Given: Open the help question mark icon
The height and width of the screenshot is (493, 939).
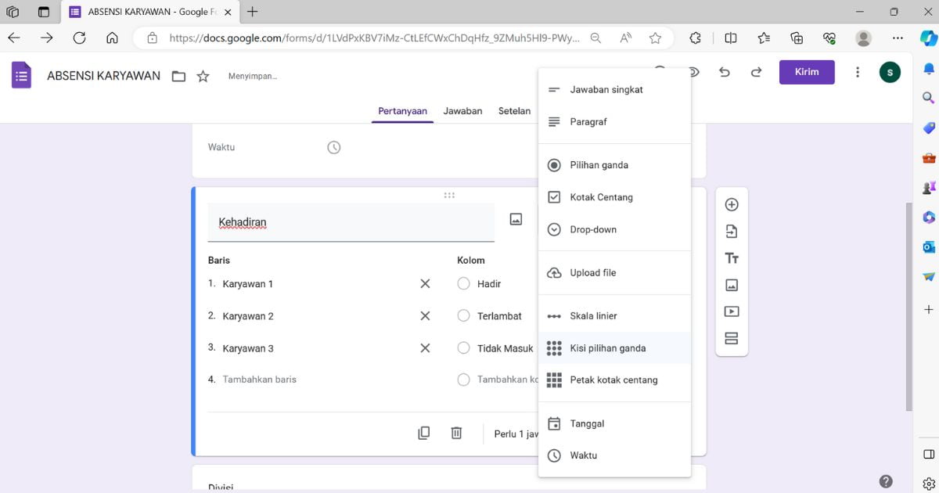Looking at the screenshot, I should [x=886, y=481].
